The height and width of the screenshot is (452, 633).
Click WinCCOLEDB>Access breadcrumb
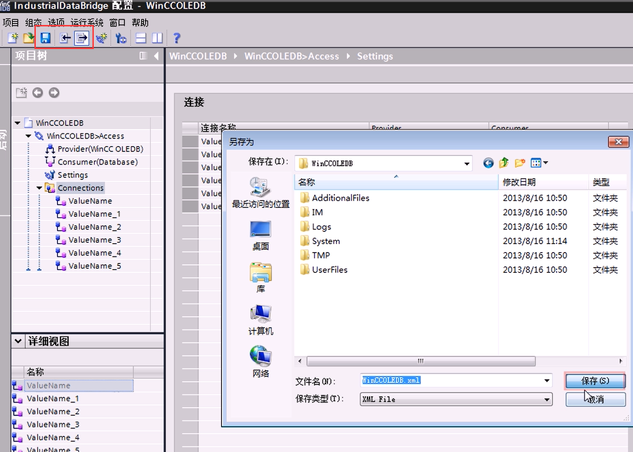click(x=292, y=56)
